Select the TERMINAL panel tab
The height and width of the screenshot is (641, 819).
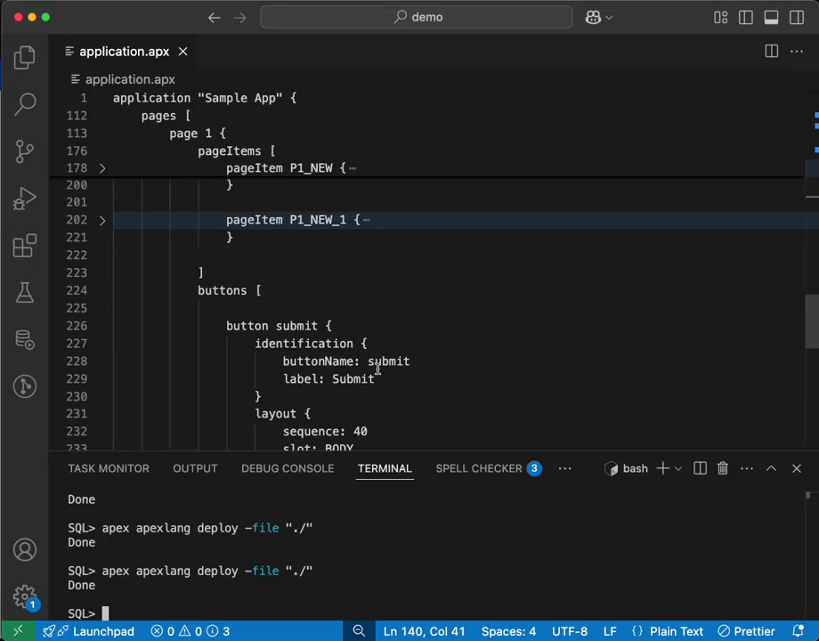(x=385, y=468)
